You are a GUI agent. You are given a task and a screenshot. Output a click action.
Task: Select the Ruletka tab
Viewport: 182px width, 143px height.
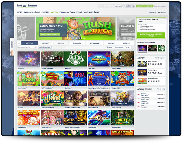(x=61, y=43)
